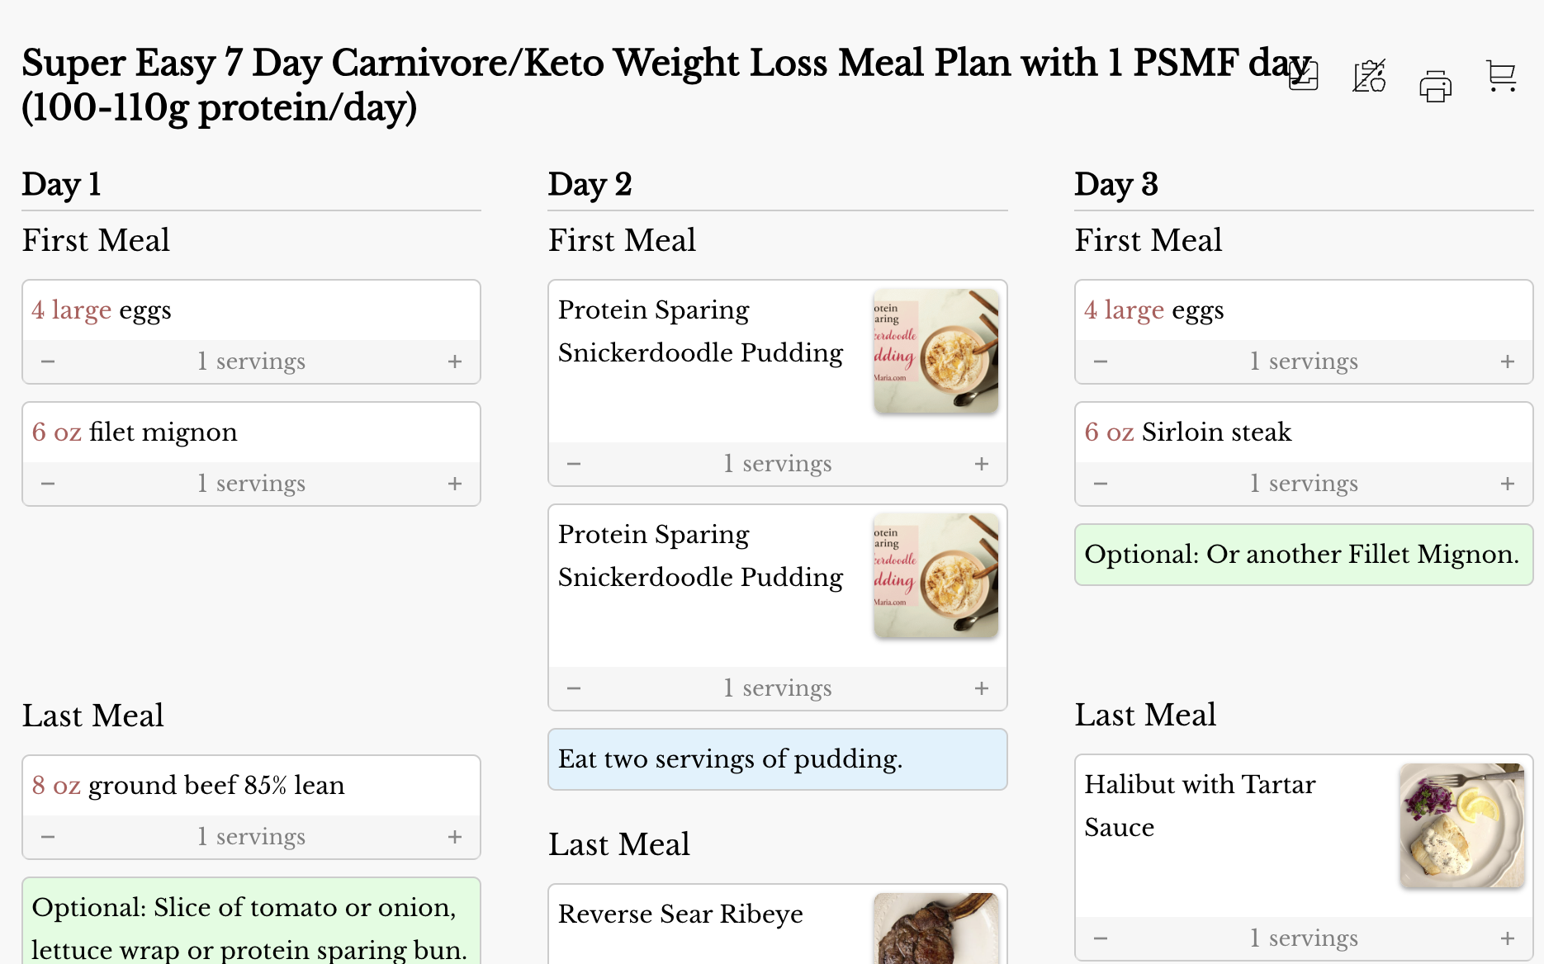Click the second Protein Sparing Snickerdoodle Pudding title
Viewport: 1544px width, 964px height.
[x=700, y=555]
